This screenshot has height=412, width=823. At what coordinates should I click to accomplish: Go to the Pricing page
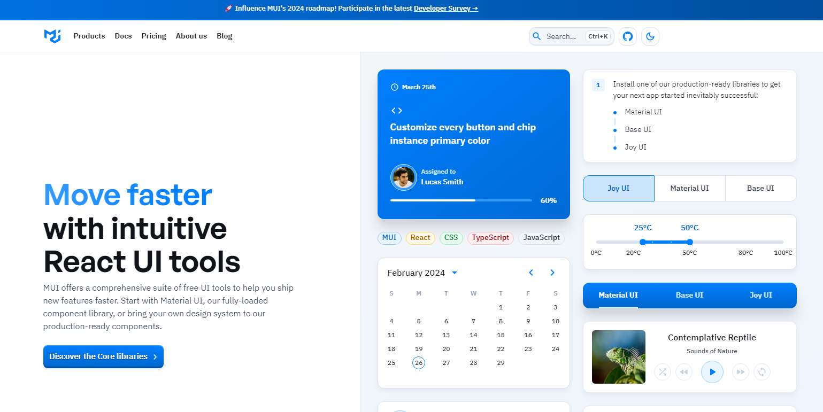point(154,36)
